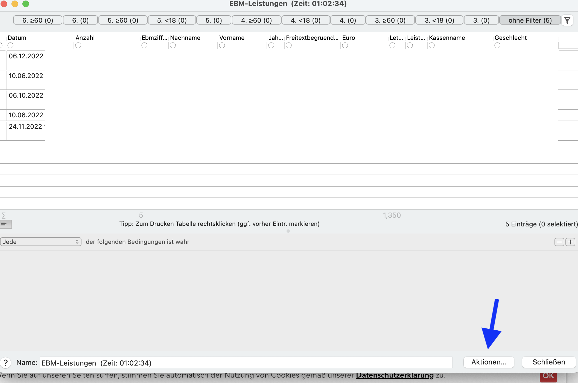Click the sigma sum symbol
The image size is (578, 383).
coord(4,216)
